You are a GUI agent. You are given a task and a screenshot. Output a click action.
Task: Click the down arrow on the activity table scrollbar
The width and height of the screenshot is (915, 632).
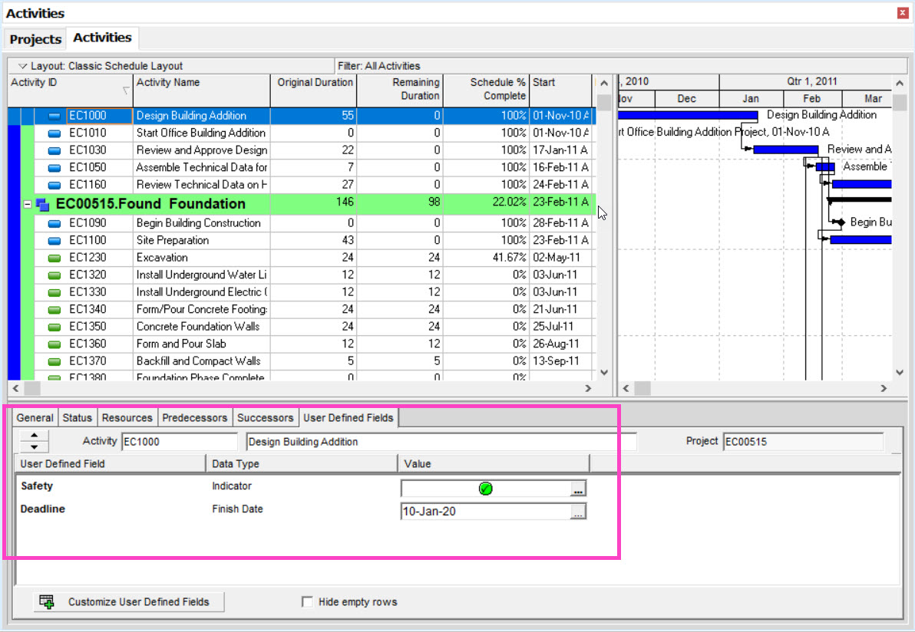(x=604, y=371)
